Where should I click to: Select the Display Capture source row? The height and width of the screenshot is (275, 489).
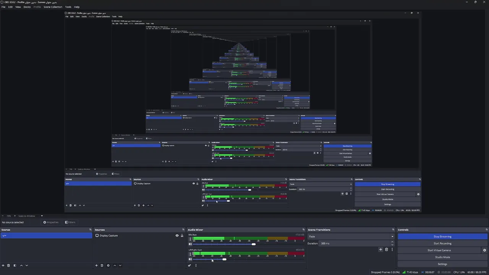tap(139, 236)
